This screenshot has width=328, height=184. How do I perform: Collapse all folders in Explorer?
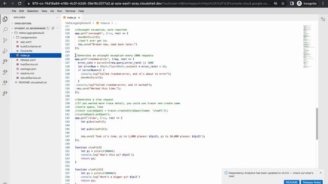(53, 28)
